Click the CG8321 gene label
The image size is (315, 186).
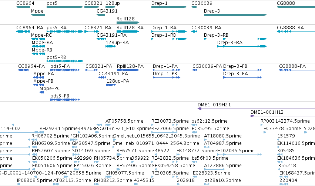(x=93, y=3)
